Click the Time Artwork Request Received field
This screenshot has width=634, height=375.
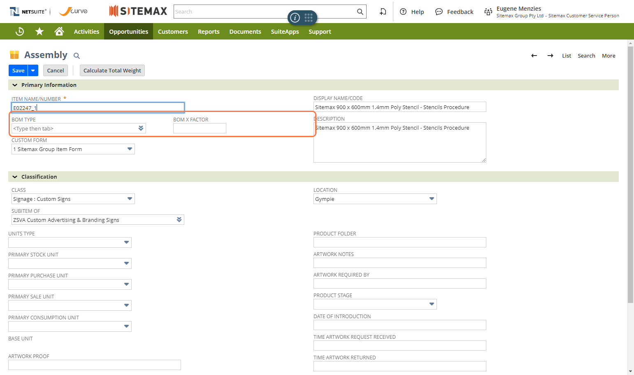(400, 345)
